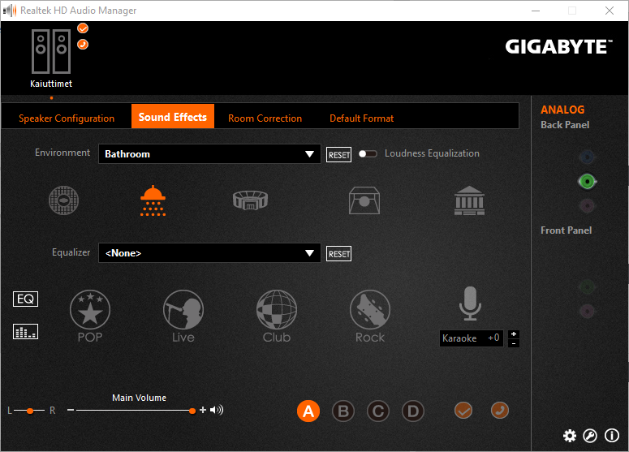Open the Equalizer dropdown showing None

tap(209, 253)
